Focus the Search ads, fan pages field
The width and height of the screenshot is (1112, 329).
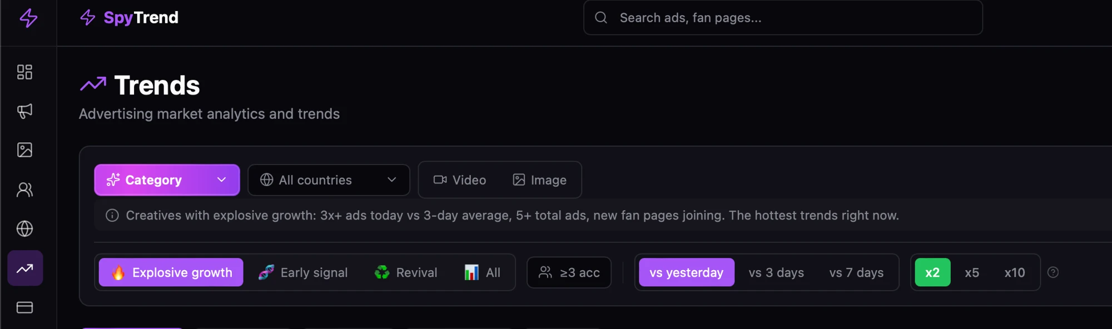tap(783, 18)
